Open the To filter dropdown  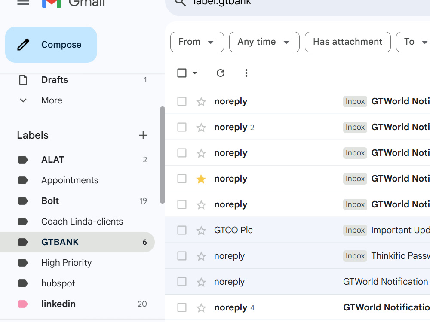pyautogui.click(x=413, y=42)
